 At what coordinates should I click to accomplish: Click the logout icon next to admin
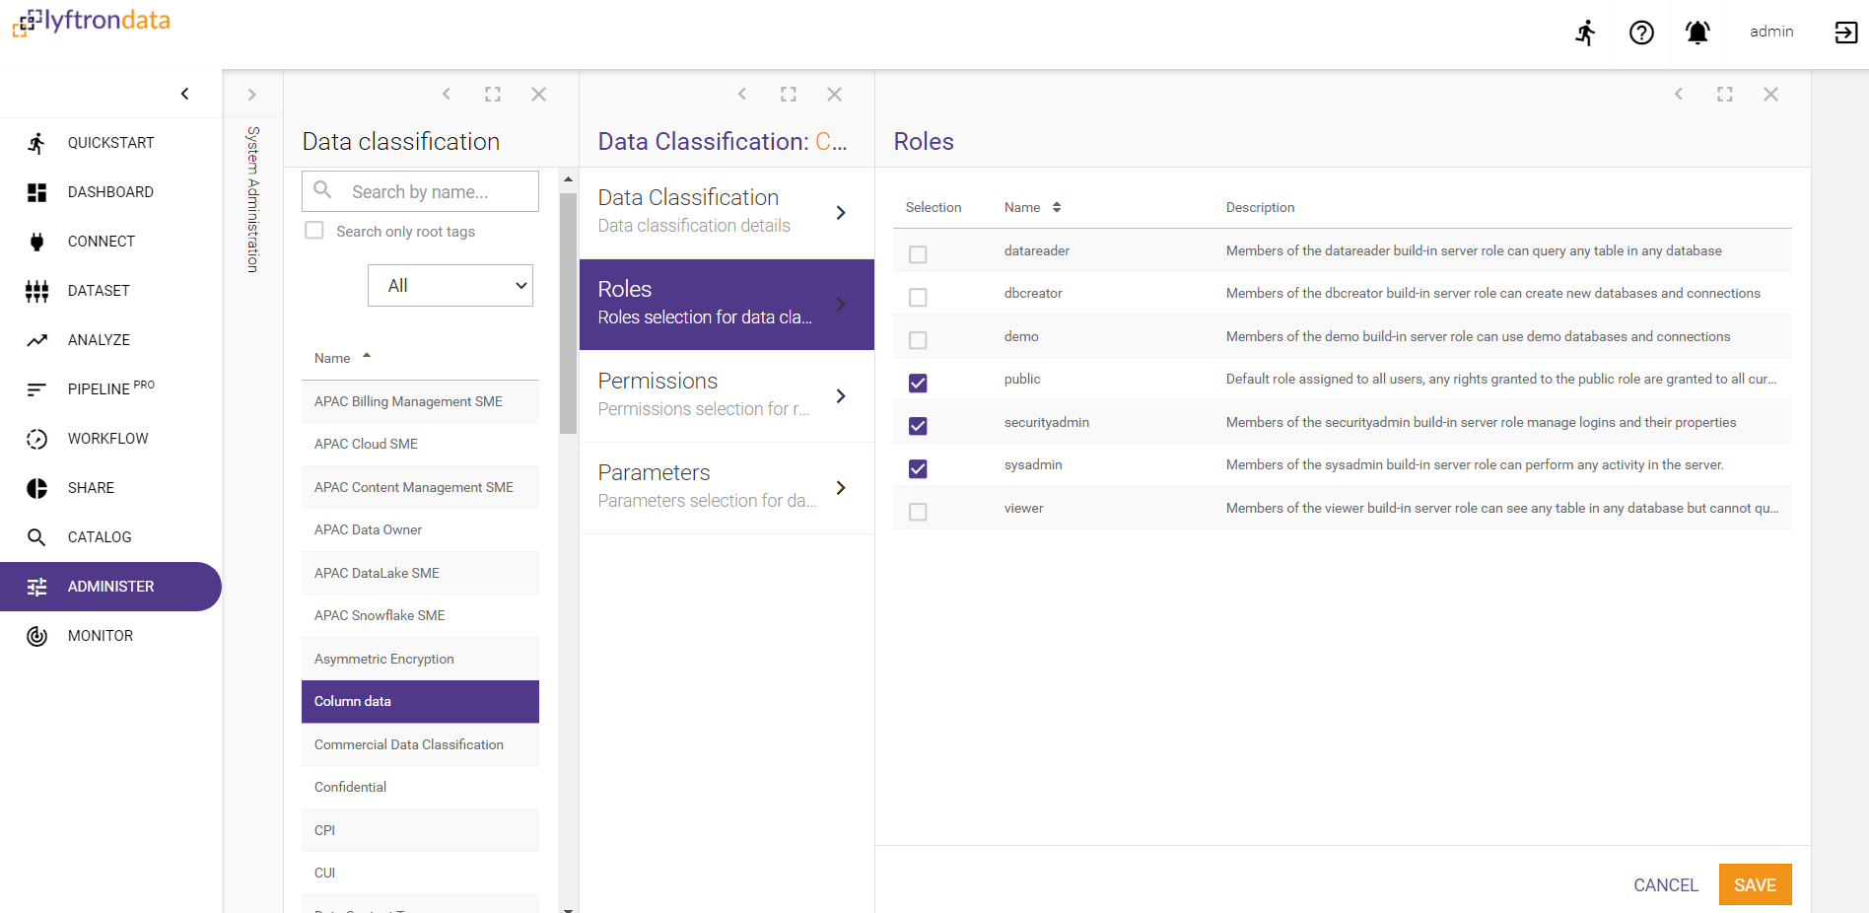[x=1845, y=33]
